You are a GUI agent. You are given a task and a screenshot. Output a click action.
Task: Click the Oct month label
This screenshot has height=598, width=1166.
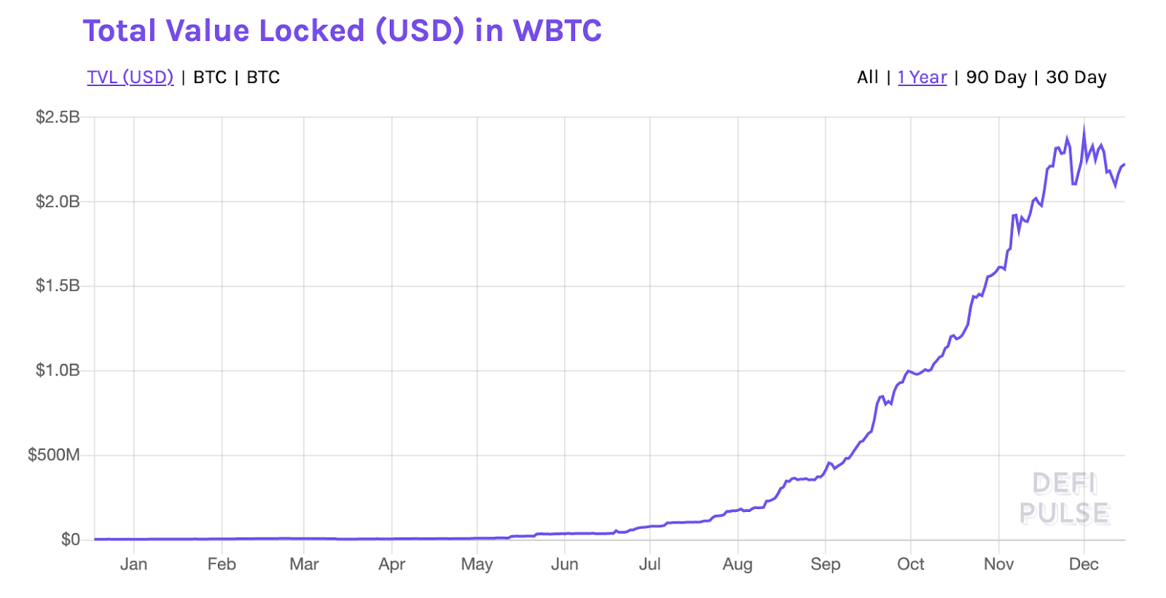point(910,564)
